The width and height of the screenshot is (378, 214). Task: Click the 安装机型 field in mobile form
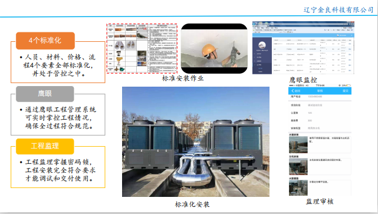click(320, 128)
